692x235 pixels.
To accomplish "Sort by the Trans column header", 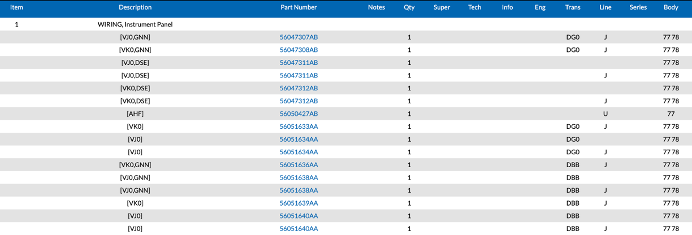I will tap(573, 7).
